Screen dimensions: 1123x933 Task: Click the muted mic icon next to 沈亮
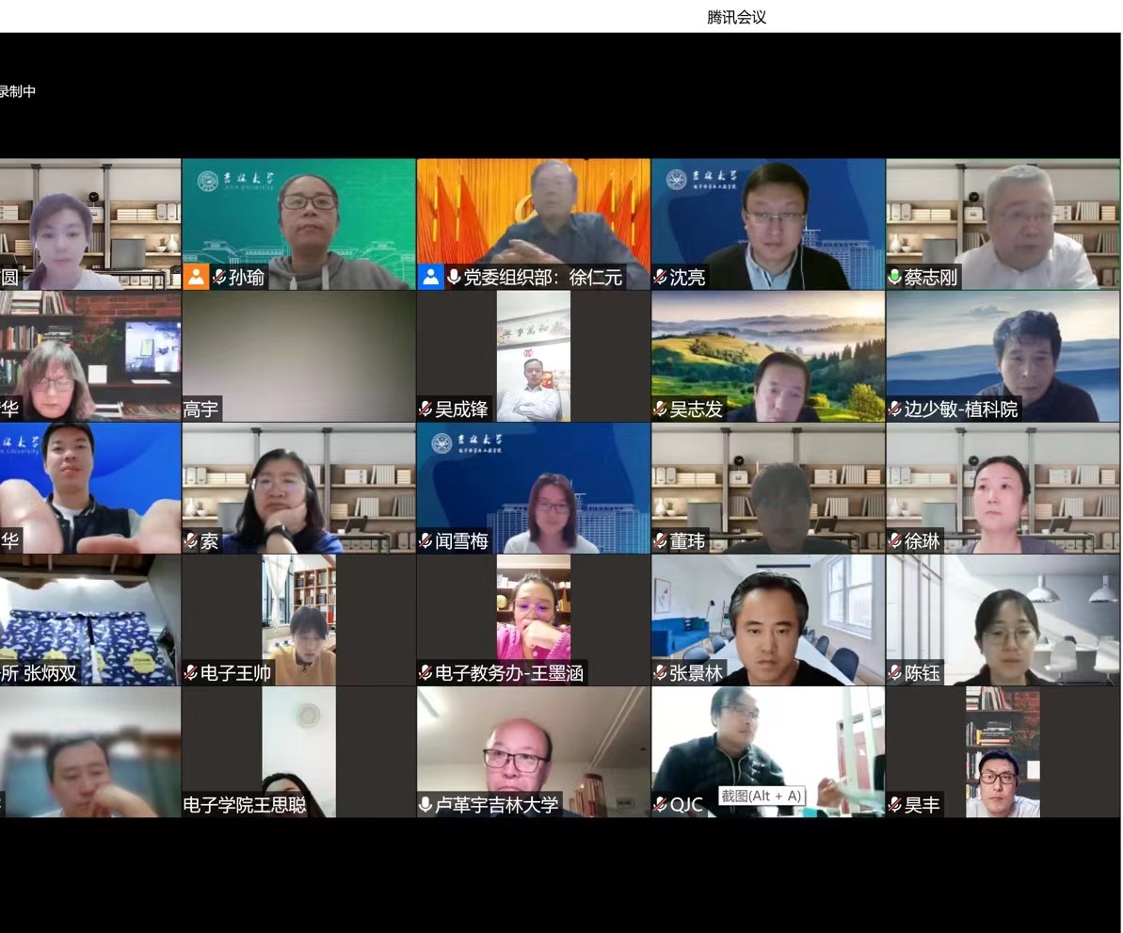(660, 278)
